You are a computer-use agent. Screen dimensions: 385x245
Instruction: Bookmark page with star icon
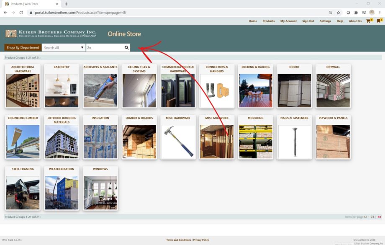pyautogui.click(x=339, y=13)
